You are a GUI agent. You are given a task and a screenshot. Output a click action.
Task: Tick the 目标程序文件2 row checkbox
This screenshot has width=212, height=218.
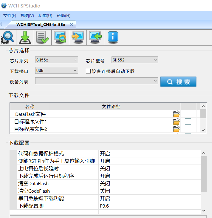tap(188, 129)
